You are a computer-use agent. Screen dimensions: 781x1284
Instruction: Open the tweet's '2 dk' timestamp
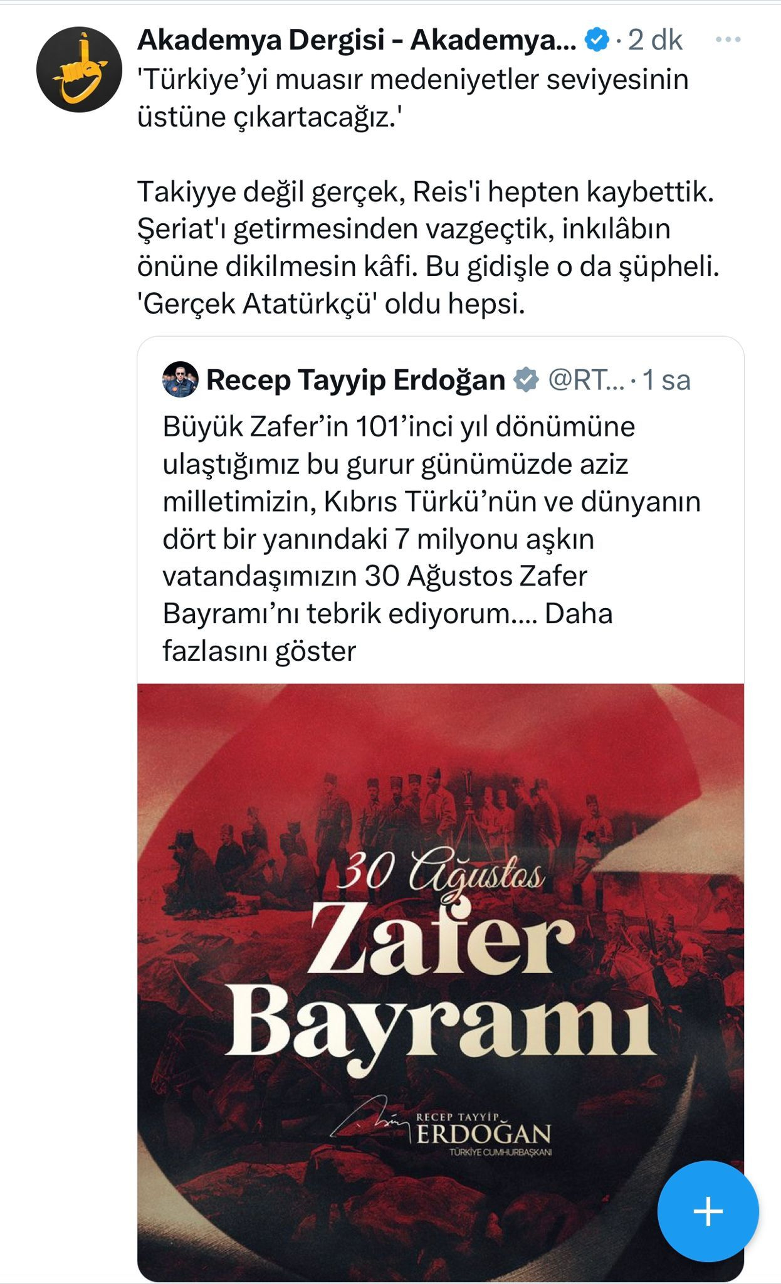tap(655, 41)
